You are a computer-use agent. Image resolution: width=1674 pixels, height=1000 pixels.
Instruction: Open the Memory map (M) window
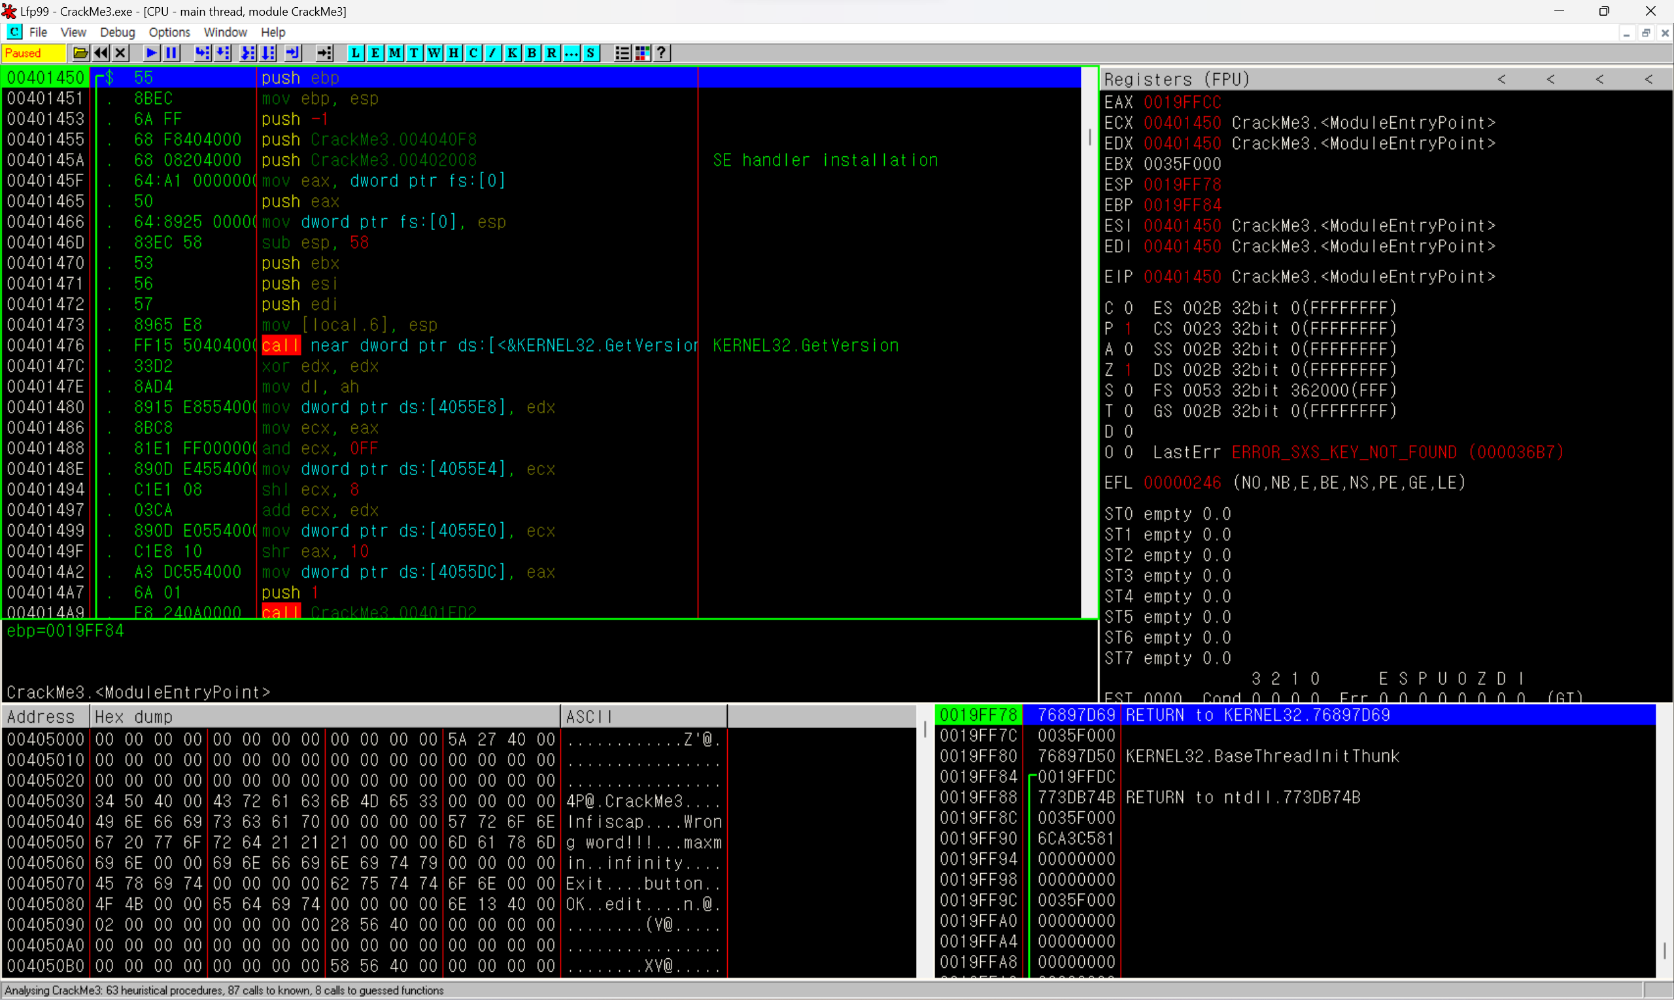[x=395, y=53]
